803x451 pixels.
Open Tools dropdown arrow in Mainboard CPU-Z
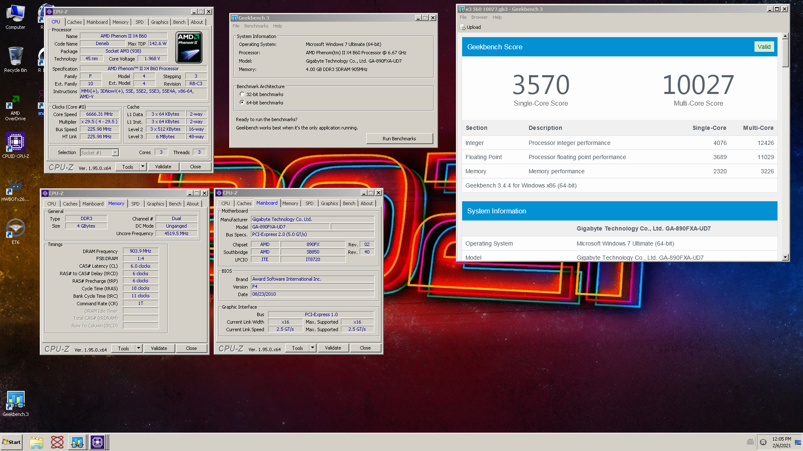(x=312, y=348)
